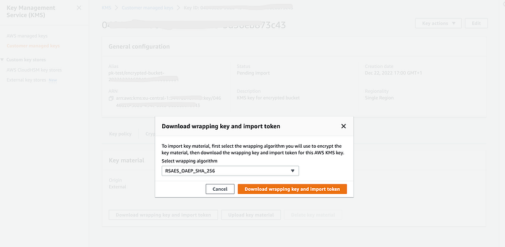Collapse the Custom key stores section
The width and height of the screenshot is (505, 247).
[x=3, y=59]
